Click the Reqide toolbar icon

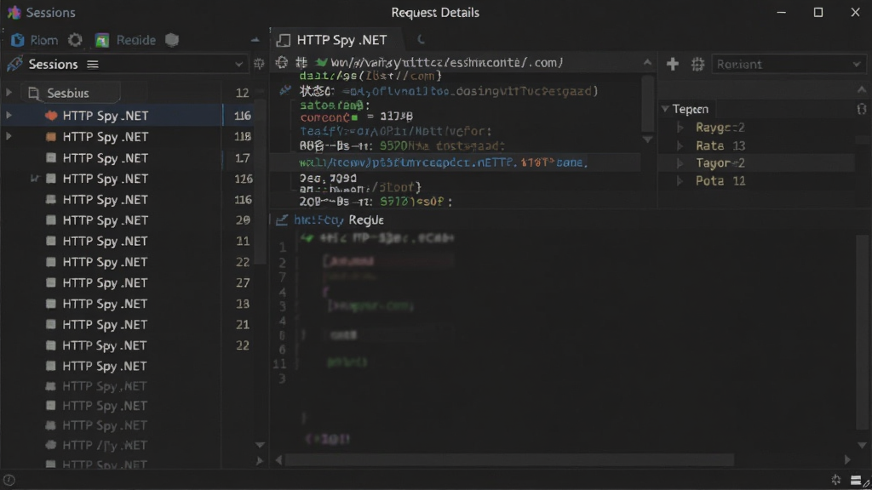coord(102,40)
